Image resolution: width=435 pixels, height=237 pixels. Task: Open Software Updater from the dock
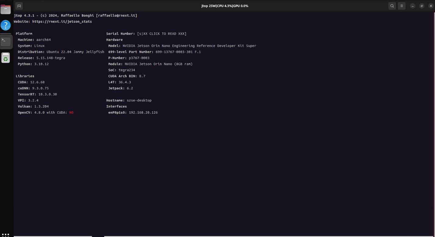(5, 58)
